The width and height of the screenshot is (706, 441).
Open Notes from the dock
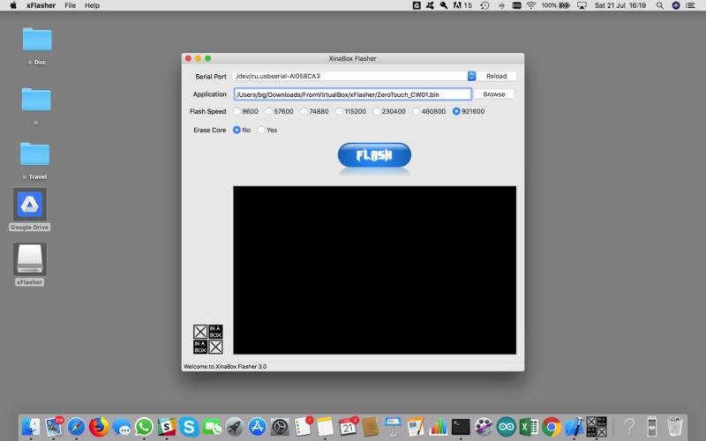325,427
